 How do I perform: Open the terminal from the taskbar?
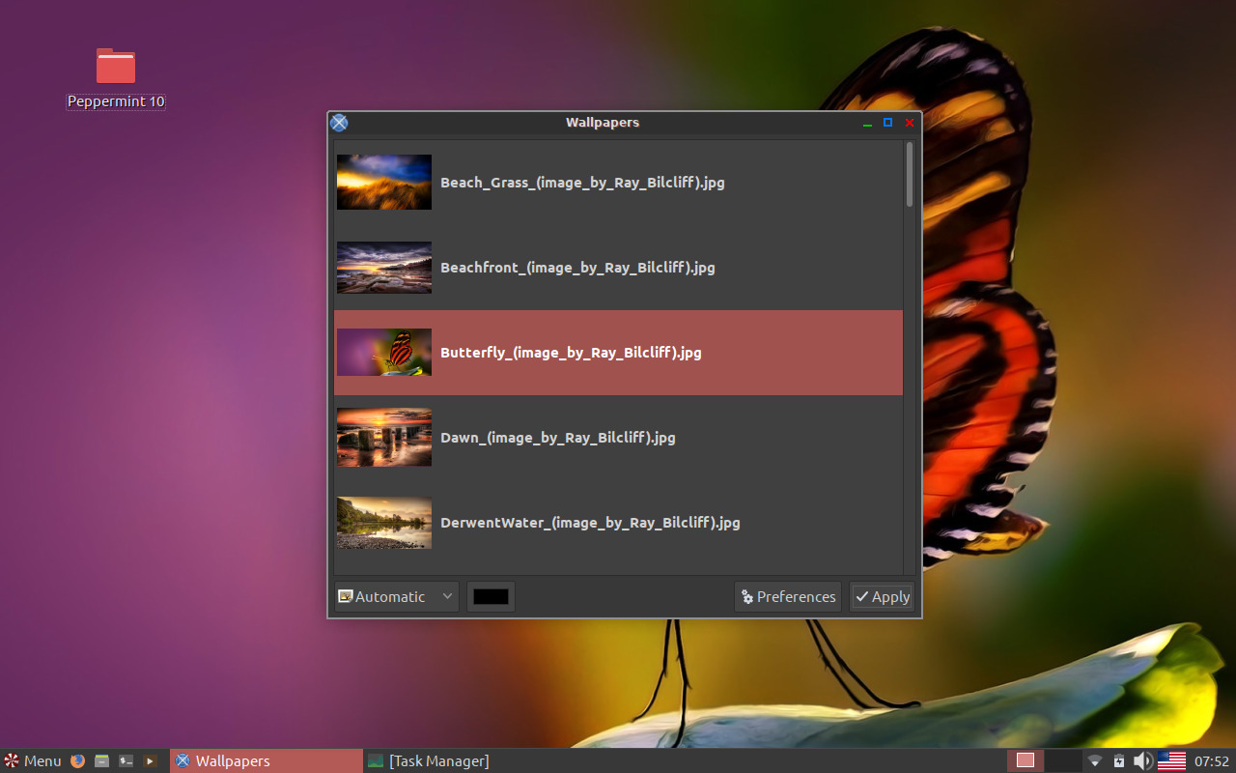[x=126, y=760]
